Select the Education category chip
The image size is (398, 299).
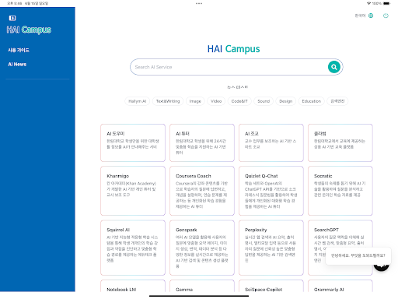pos(312,101)
